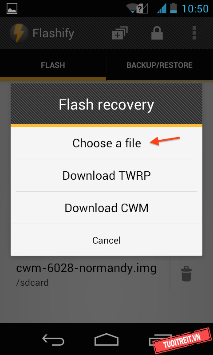Tap the battery indicator icon

[x=174, y=8]
